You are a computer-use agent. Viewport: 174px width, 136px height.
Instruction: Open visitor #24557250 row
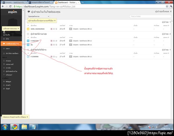(x=98, y=41)
